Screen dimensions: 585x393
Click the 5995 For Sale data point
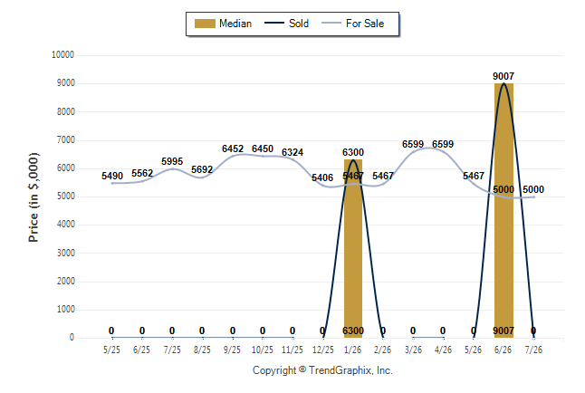click(172, 169)
